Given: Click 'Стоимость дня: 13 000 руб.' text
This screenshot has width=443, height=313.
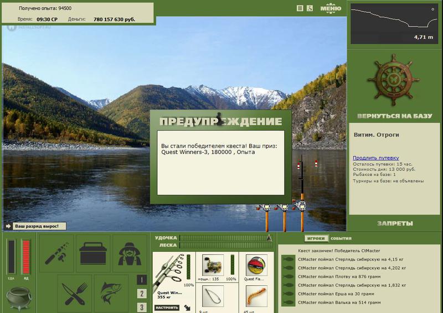Looking at the screenshot, I should tap(384, 169).
